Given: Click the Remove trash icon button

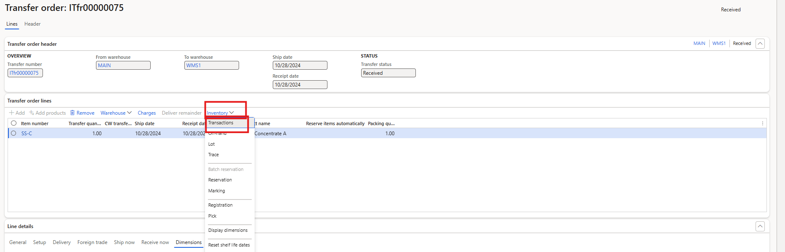Looking at the screenshot, I should 72,113.
